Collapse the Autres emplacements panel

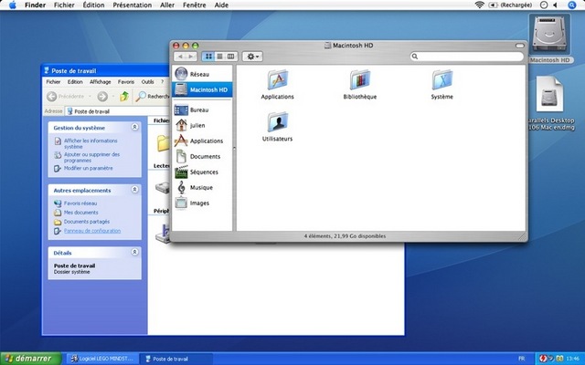click(134, 190)
